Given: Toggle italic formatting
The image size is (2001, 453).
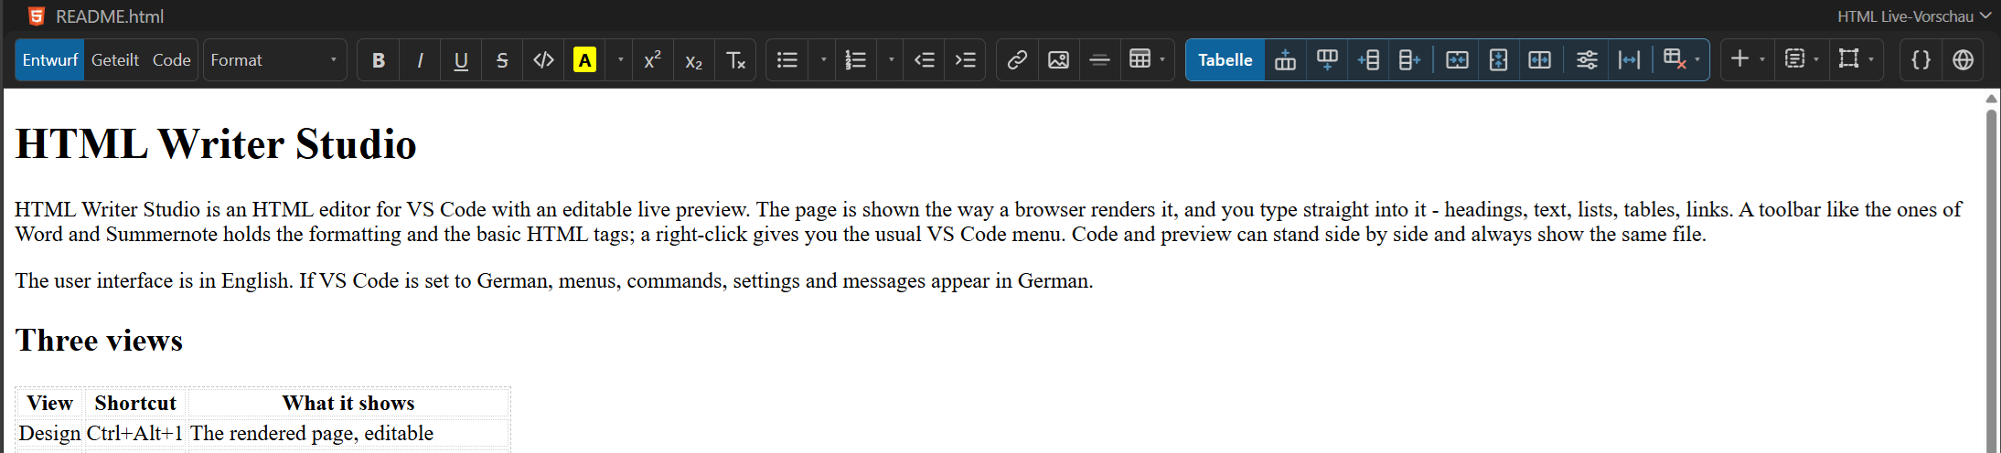Looking at the screenshot, I should click(420, 60).
